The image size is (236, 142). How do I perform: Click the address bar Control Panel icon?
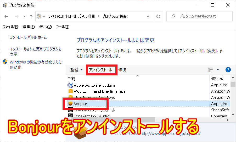pos(39,16)
